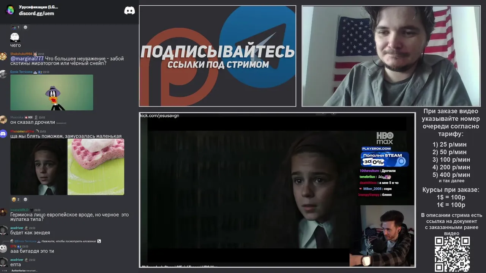Click EFN's avatar
This screenshot has width=486, height=273.
pyautogui.click(x=3, y=248)
